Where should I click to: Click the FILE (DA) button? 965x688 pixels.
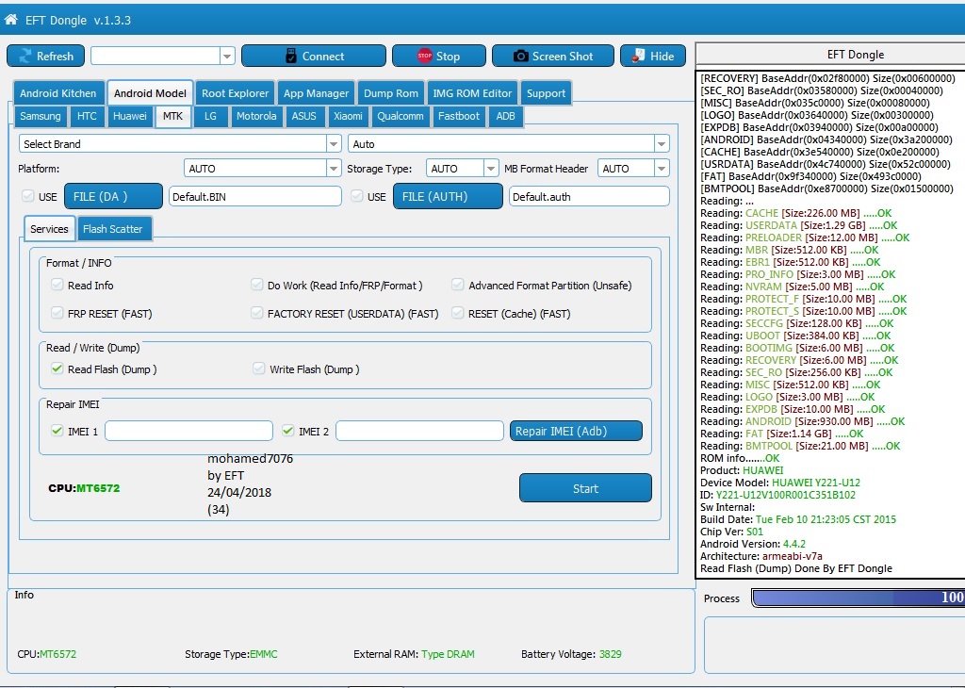pyautogui.click(x=113, y=196)
